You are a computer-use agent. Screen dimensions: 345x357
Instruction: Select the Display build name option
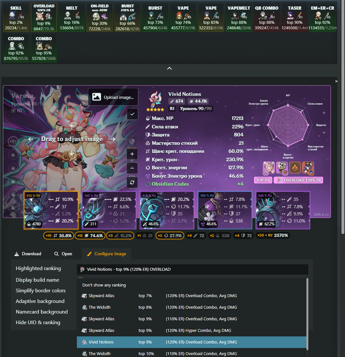37,280
